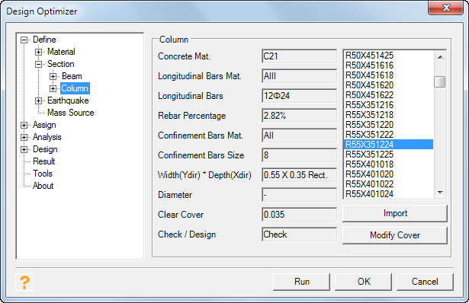Select section R55X401022 in the list
Image resolution: width=469 pixels, height=303 pixels.
[x=388, y=184]
